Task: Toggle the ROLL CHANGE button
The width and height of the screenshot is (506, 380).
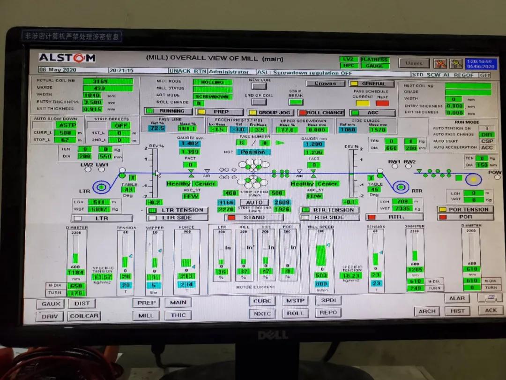Action: pyautogui.click(x=321, y=113)
